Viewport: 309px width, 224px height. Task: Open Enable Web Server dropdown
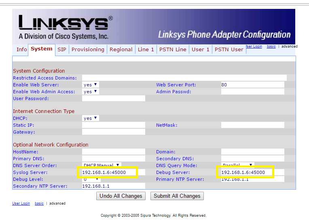[91, 85]
